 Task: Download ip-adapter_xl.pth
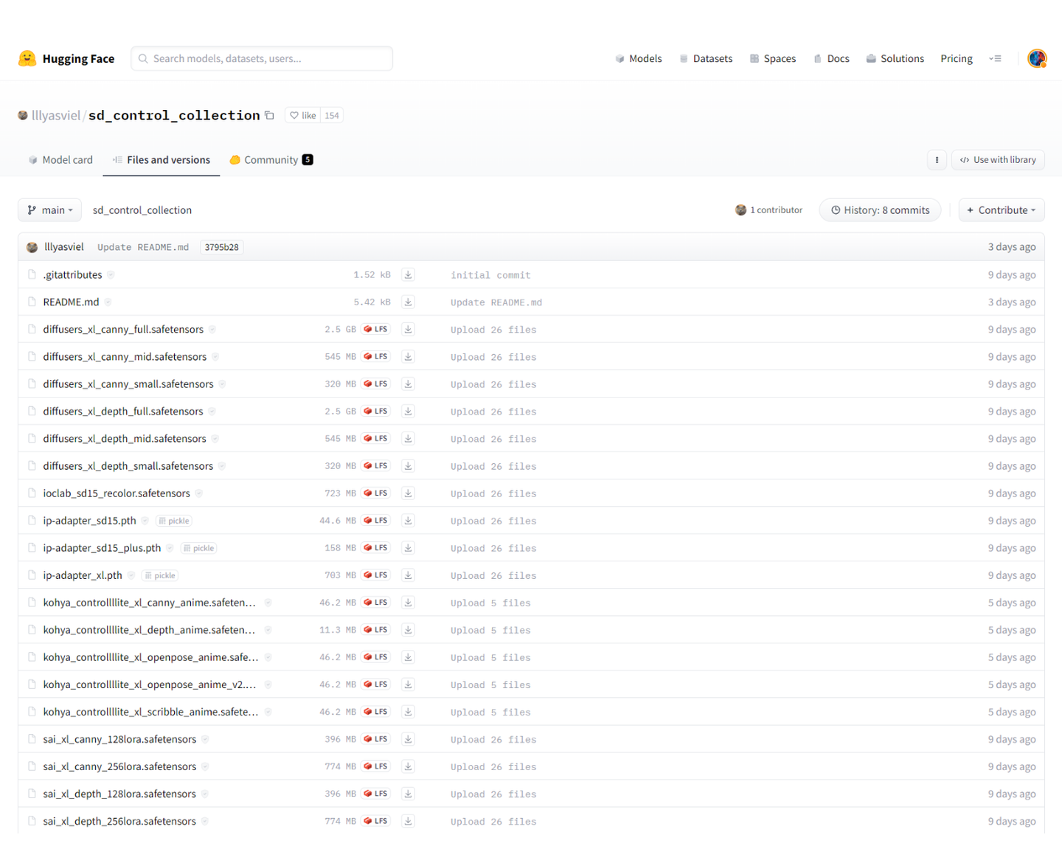pyautogui.click(x=408, y=575)
